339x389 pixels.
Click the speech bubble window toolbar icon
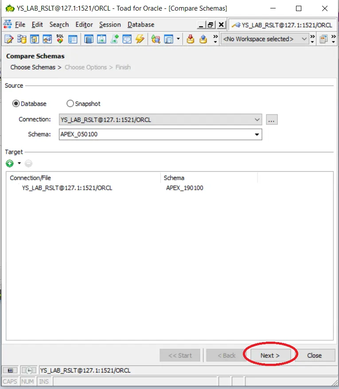(127, 39)
